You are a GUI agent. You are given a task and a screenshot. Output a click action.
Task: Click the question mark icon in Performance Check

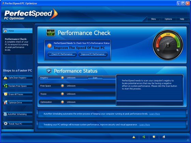49,46
